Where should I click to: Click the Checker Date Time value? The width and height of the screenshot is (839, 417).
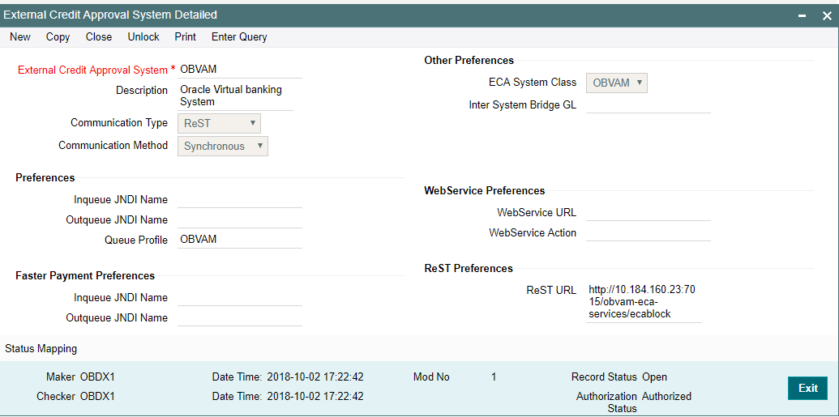point(315,397)
